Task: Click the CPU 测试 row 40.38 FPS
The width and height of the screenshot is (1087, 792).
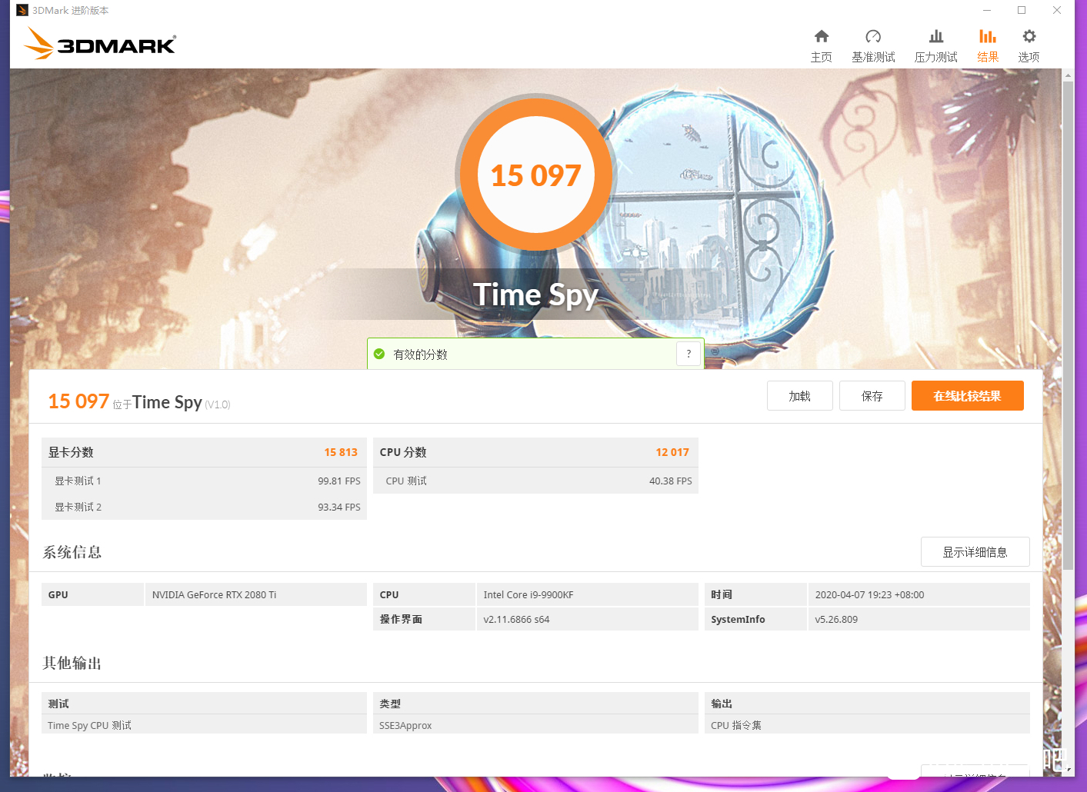Action: tap(535, 481)
